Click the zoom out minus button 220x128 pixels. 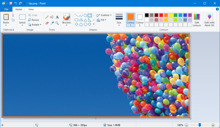click(186, 125)
